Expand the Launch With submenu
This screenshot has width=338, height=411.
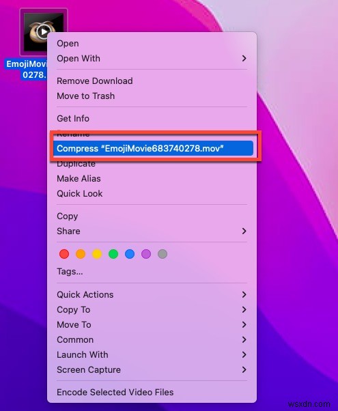(x=152, y=354)
